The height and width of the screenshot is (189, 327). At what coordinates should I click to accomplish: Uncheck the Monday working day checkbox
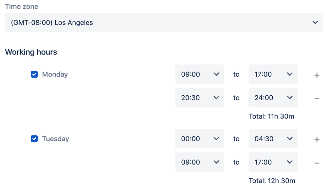click(x=34, y=74)
